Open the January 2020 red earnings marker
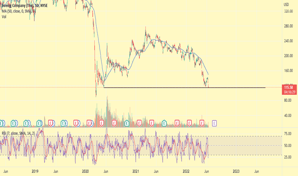Screen dimensions: 298x176 (89, 123)
